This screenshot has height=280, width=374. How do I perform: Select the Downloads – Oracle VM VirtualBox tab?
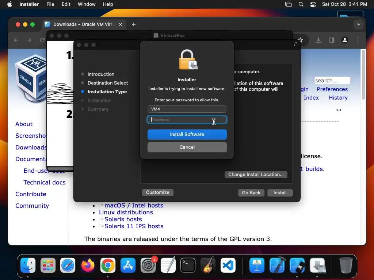point(83,24)
